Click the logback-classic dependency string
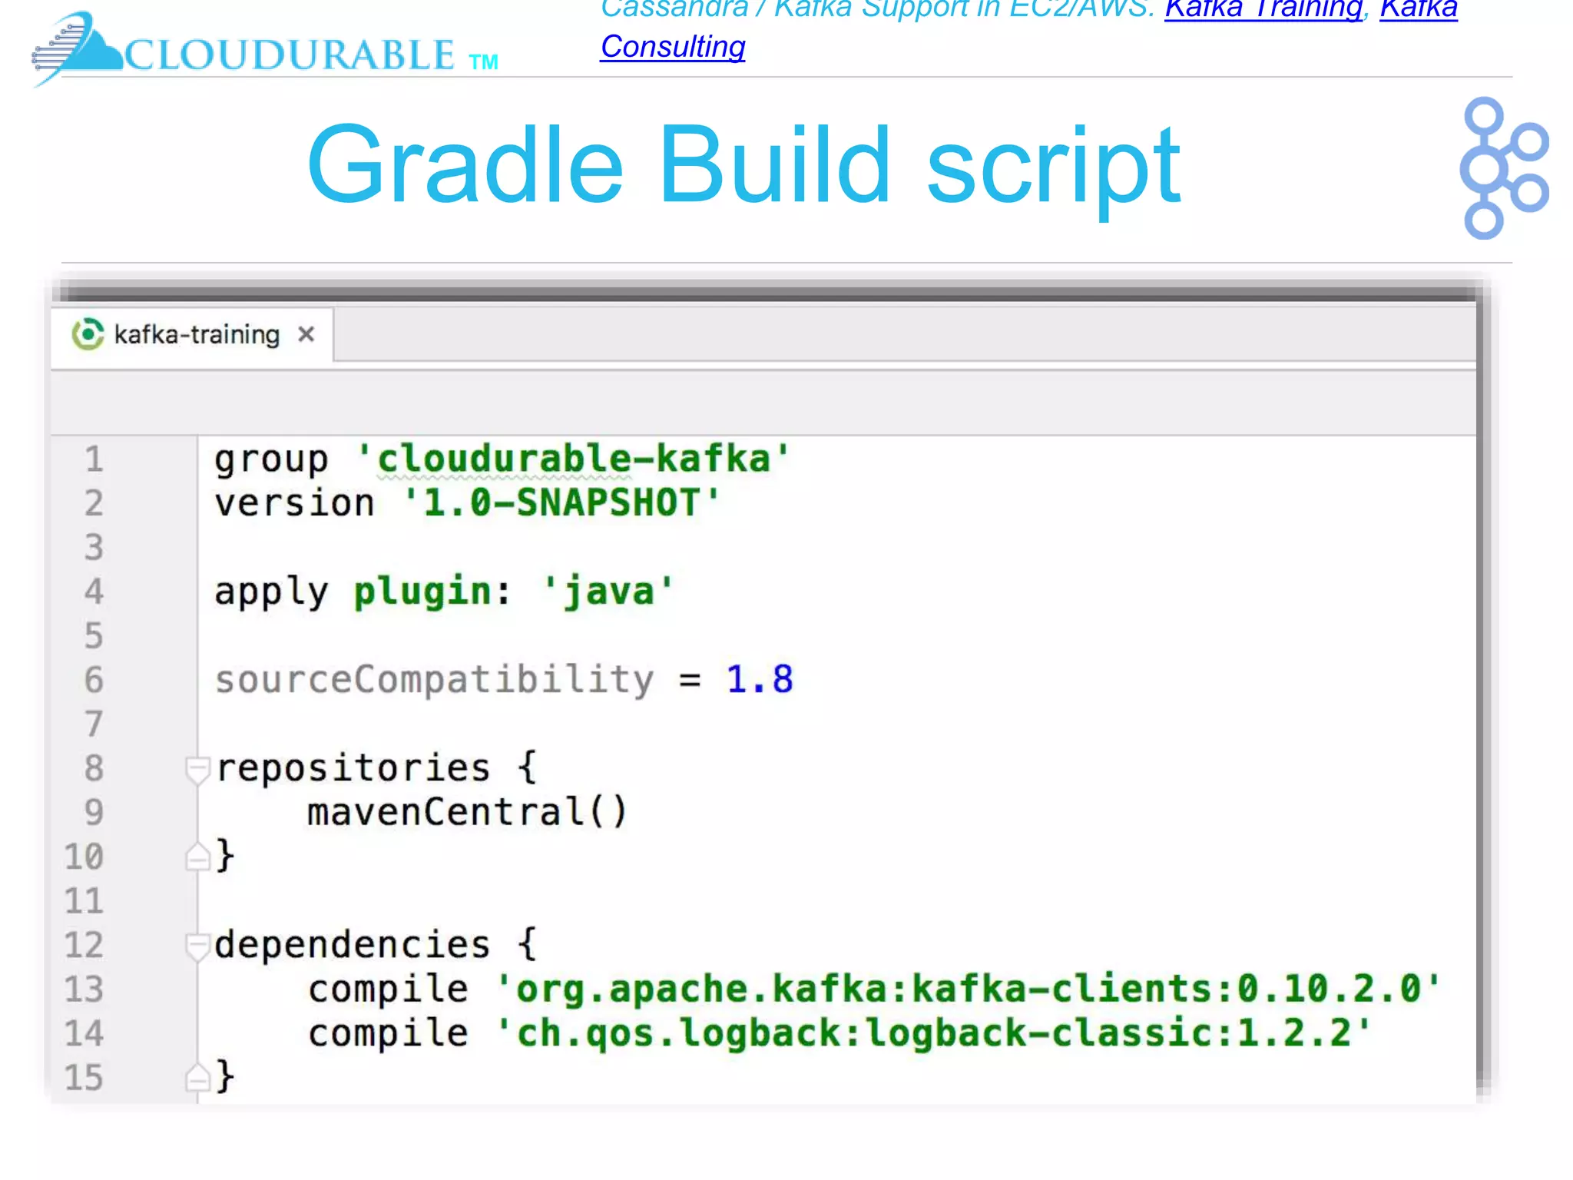1573x1180 pixels. click(x=933, y=1033)
